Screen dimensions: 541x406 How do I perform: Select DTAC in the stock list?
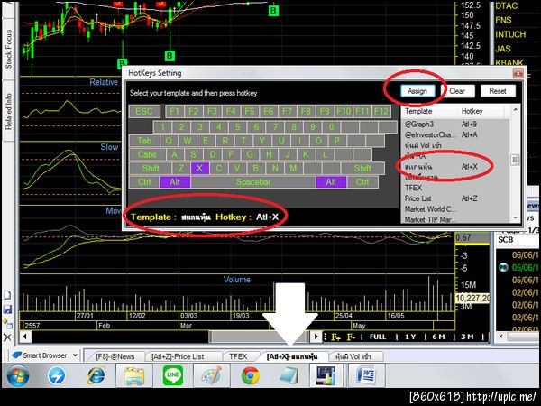[507, 6]
